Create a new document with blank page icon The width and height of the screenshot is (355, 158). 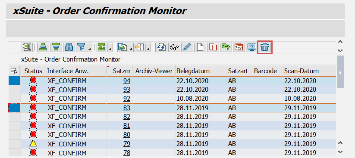200,47
